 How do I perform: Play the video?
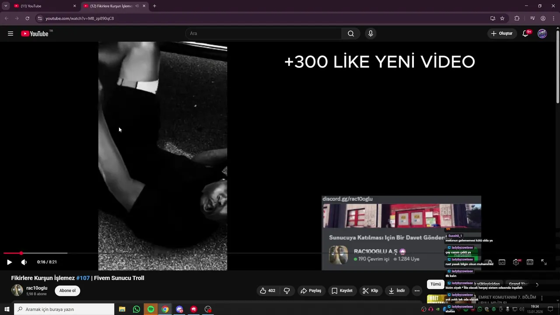[x=9, y=262]
